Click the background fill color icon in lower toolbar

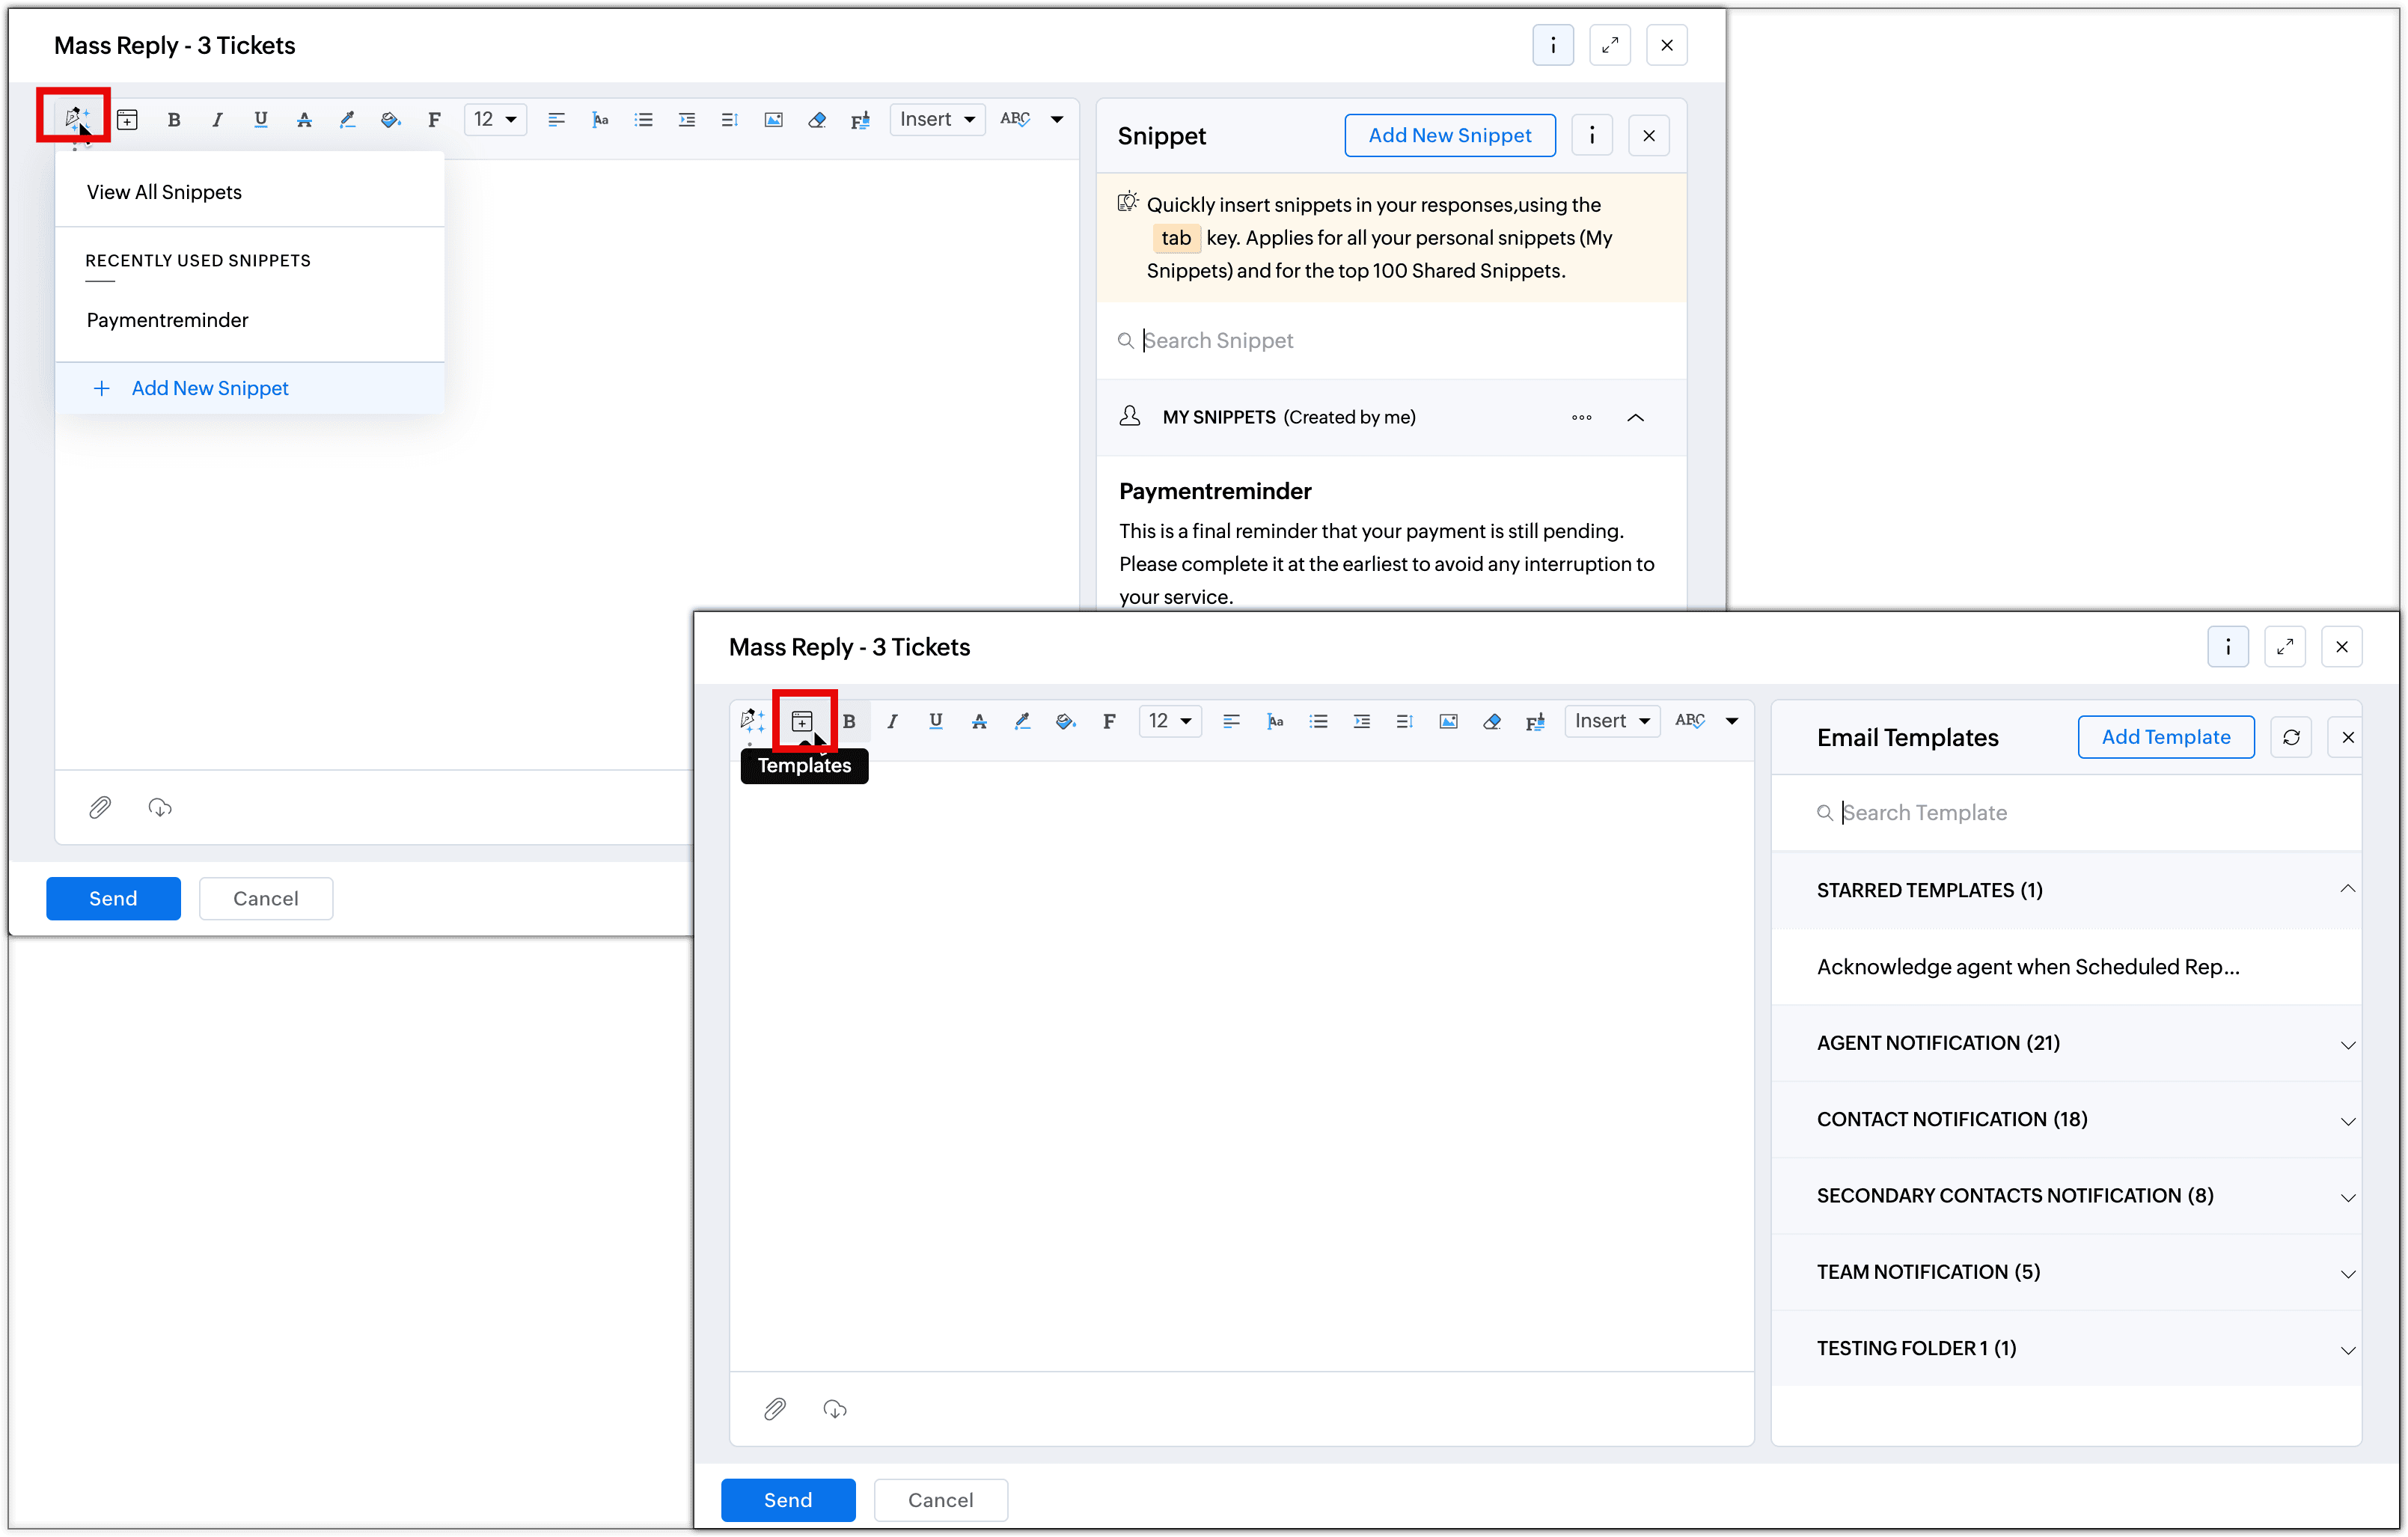(x=1065, y=721)
